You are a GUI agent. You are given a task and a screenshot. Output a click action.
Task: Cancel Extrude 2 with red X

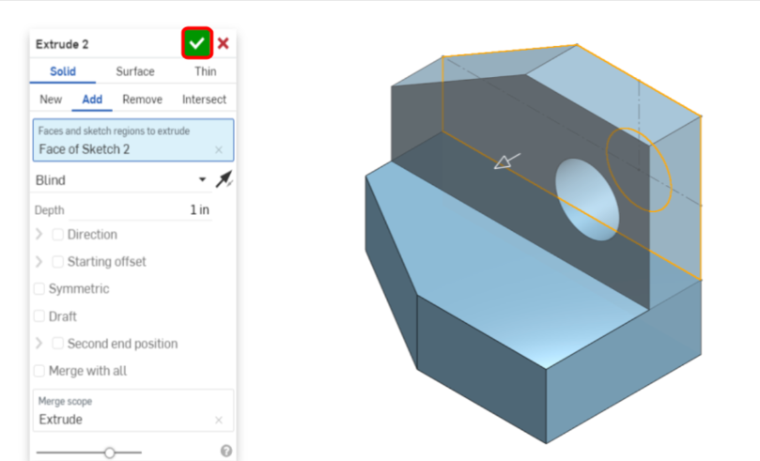(223, 43)
